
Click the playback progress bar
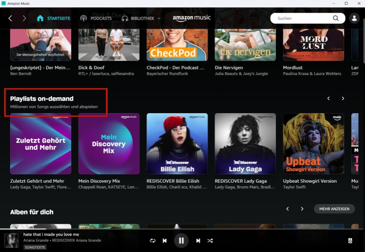[182, 229]
